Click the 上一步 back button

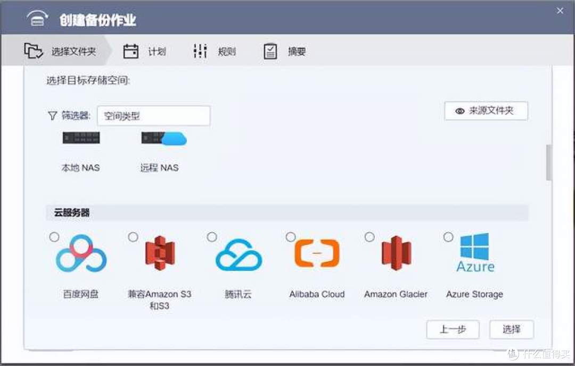coord(453,329)
